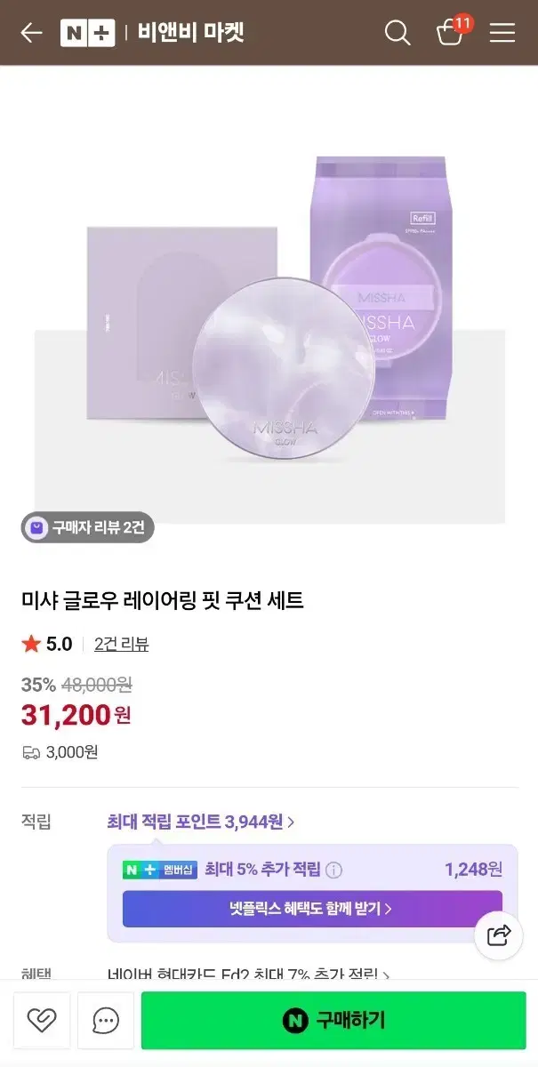Open the hamburger menu in the header
Image resolution: width=538 pixels, height=1067 pixels.
point(502,33)
